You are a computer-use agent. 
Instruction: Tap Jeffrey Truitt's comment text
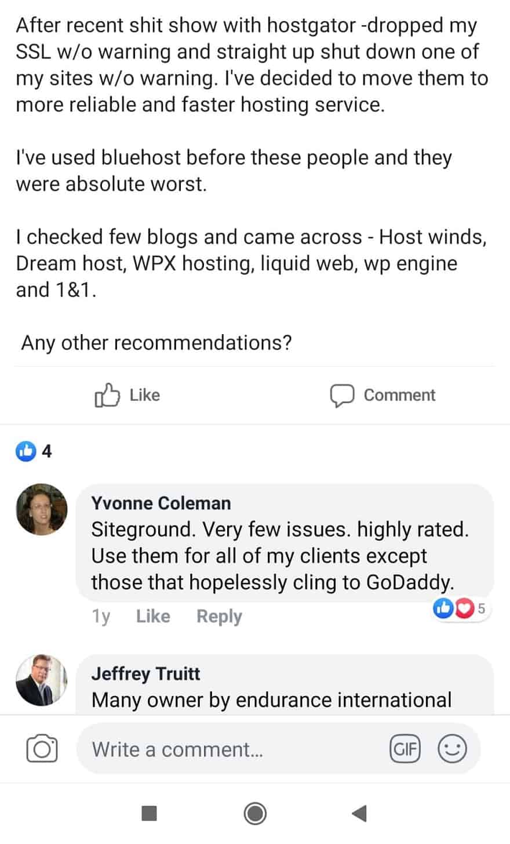tap(271, 700)
